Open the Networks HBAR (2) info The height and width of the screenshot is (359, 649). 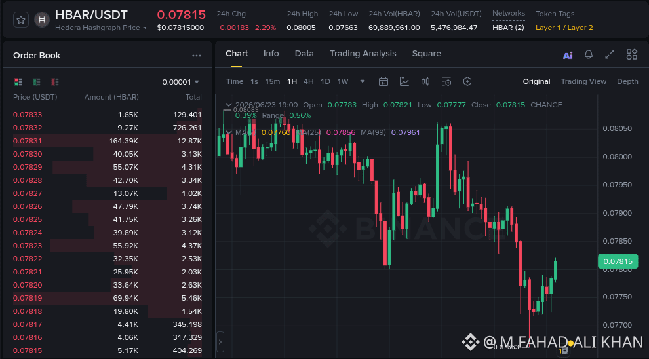pyautogui.click(x=508, y=28)
